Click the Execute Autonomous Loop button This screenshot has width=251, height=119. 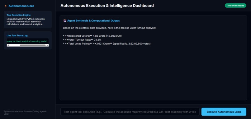pos(224,112)
